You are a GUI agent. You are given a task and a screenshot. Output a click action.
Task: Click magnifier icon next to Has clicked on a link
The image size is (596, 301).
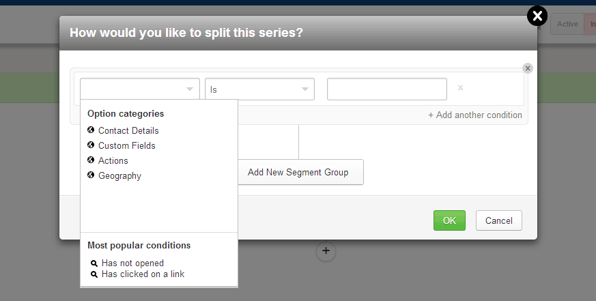(94, 274)
